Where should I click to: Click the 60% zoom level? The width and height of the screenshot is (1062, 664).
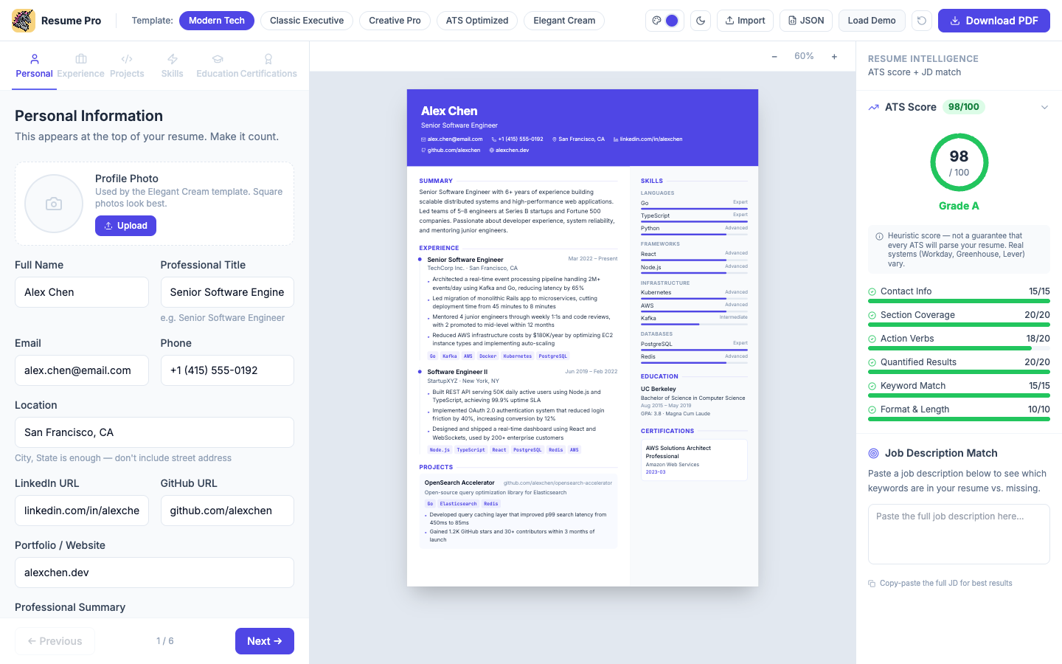(x=804, y=56)
